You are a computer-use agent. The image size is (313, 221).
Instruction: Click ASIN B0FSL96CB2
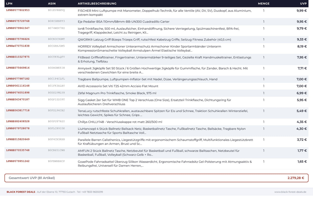56,110
